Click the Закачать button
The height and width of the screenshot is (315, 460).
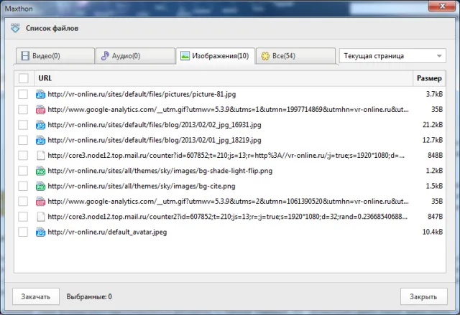(x=36, y=296)
